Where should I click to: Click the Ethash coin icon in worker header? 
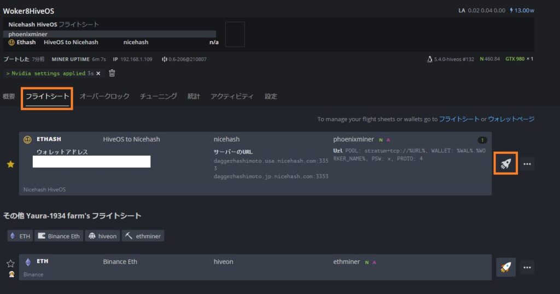pyautogui.click(x=11, y=42)
